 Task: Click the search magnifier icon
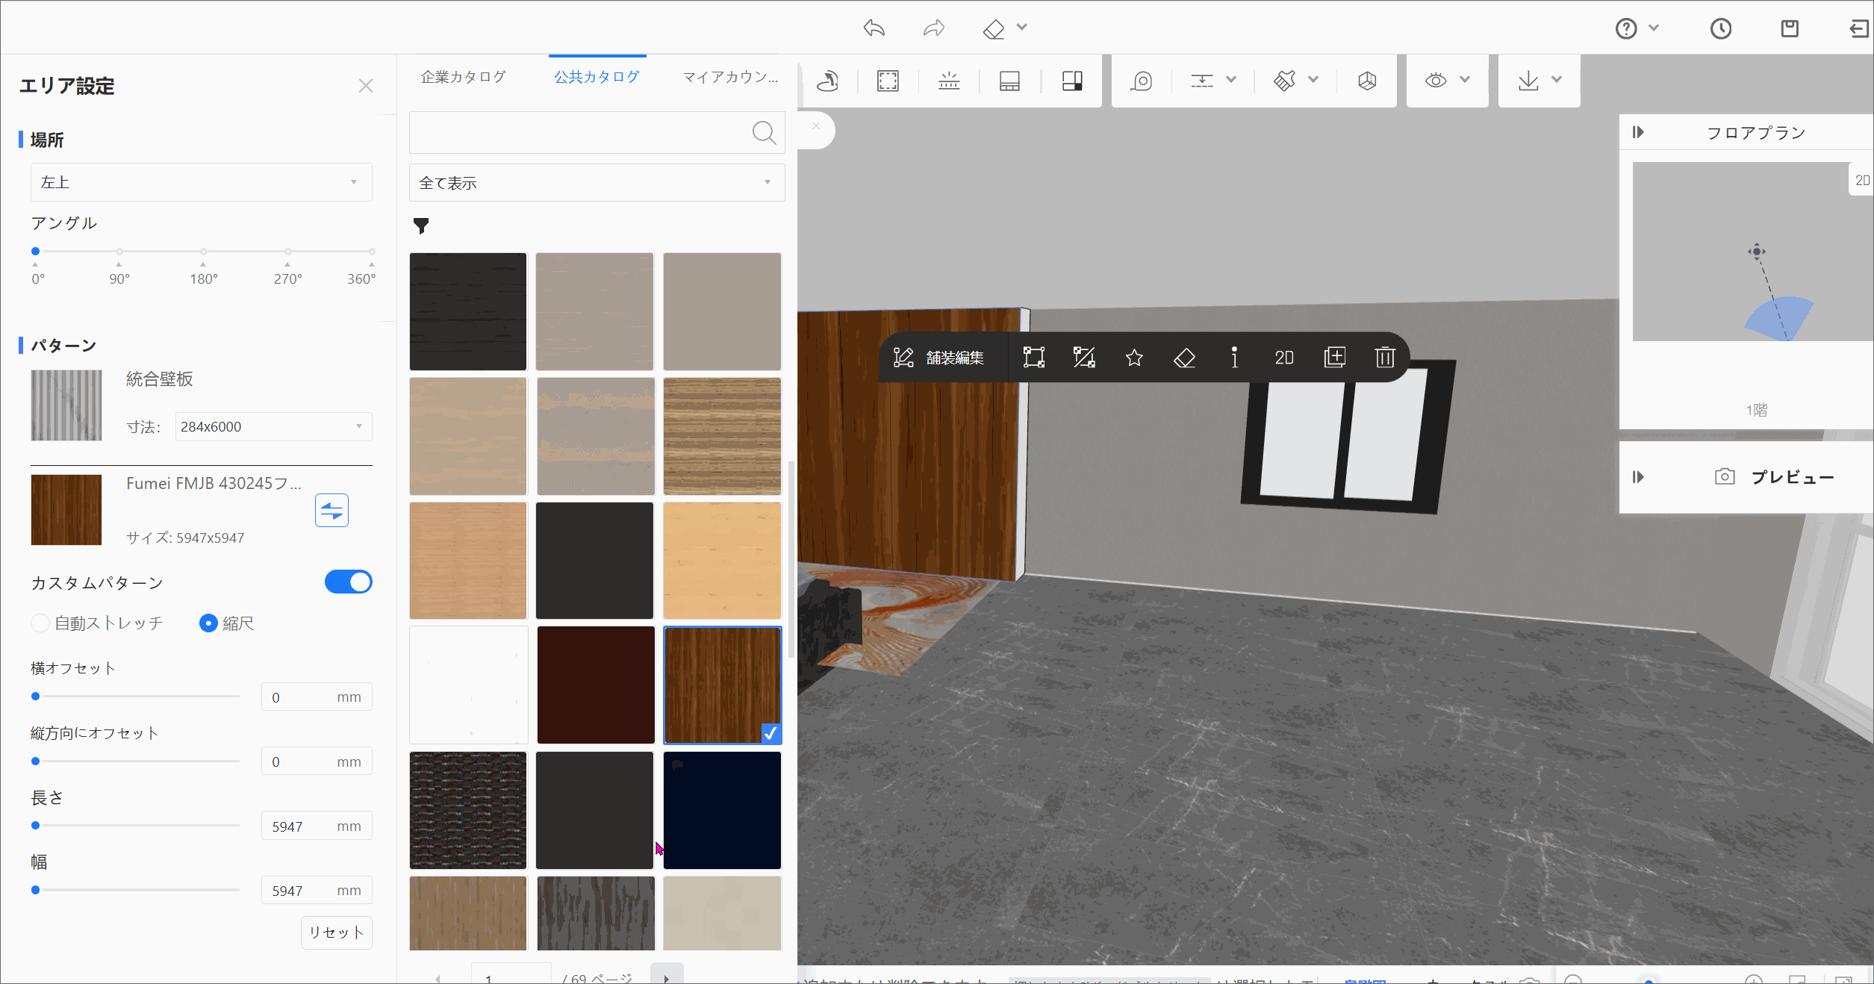pos(764,133)
